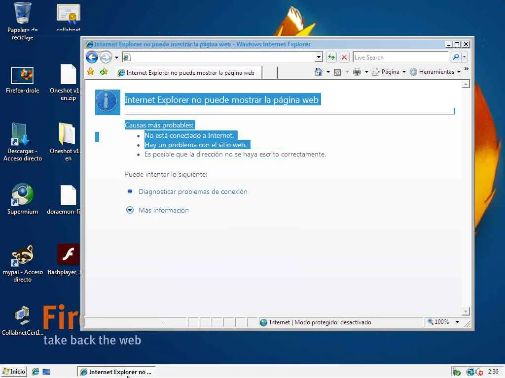Click 'Diagnosticar problemas de conexión' link
Image resolution: width=505 pixels, height=378 pixels.
click(x=193, y=191)
